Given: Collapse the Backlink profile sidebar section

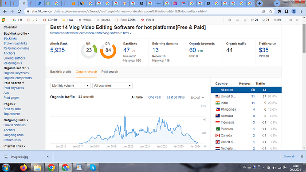Looking at the screenshot, I should 16,33.
